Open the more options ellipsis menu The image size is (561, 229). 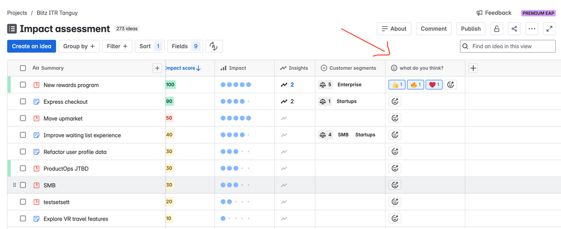coord(532,29)
